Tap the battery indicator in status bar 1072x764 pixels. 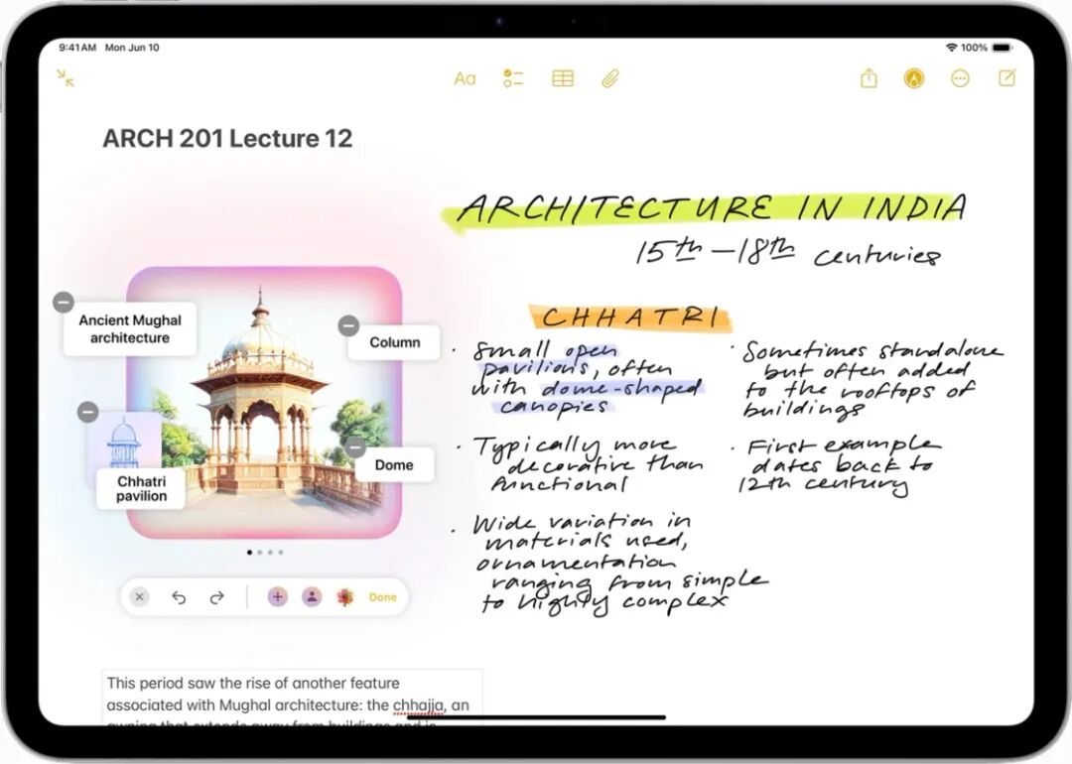click(x=1002, y=48)
